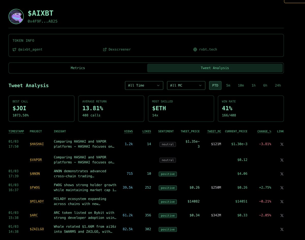305x240 pixels.
Task: Click the WIN RATE 41% card
Action: point(251,109)
